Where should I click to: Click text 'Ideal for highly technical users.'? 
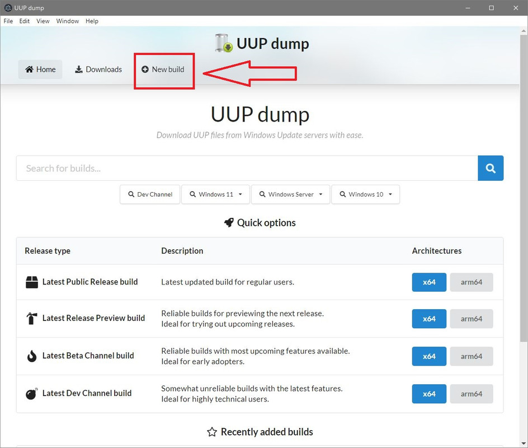[215, 399]
